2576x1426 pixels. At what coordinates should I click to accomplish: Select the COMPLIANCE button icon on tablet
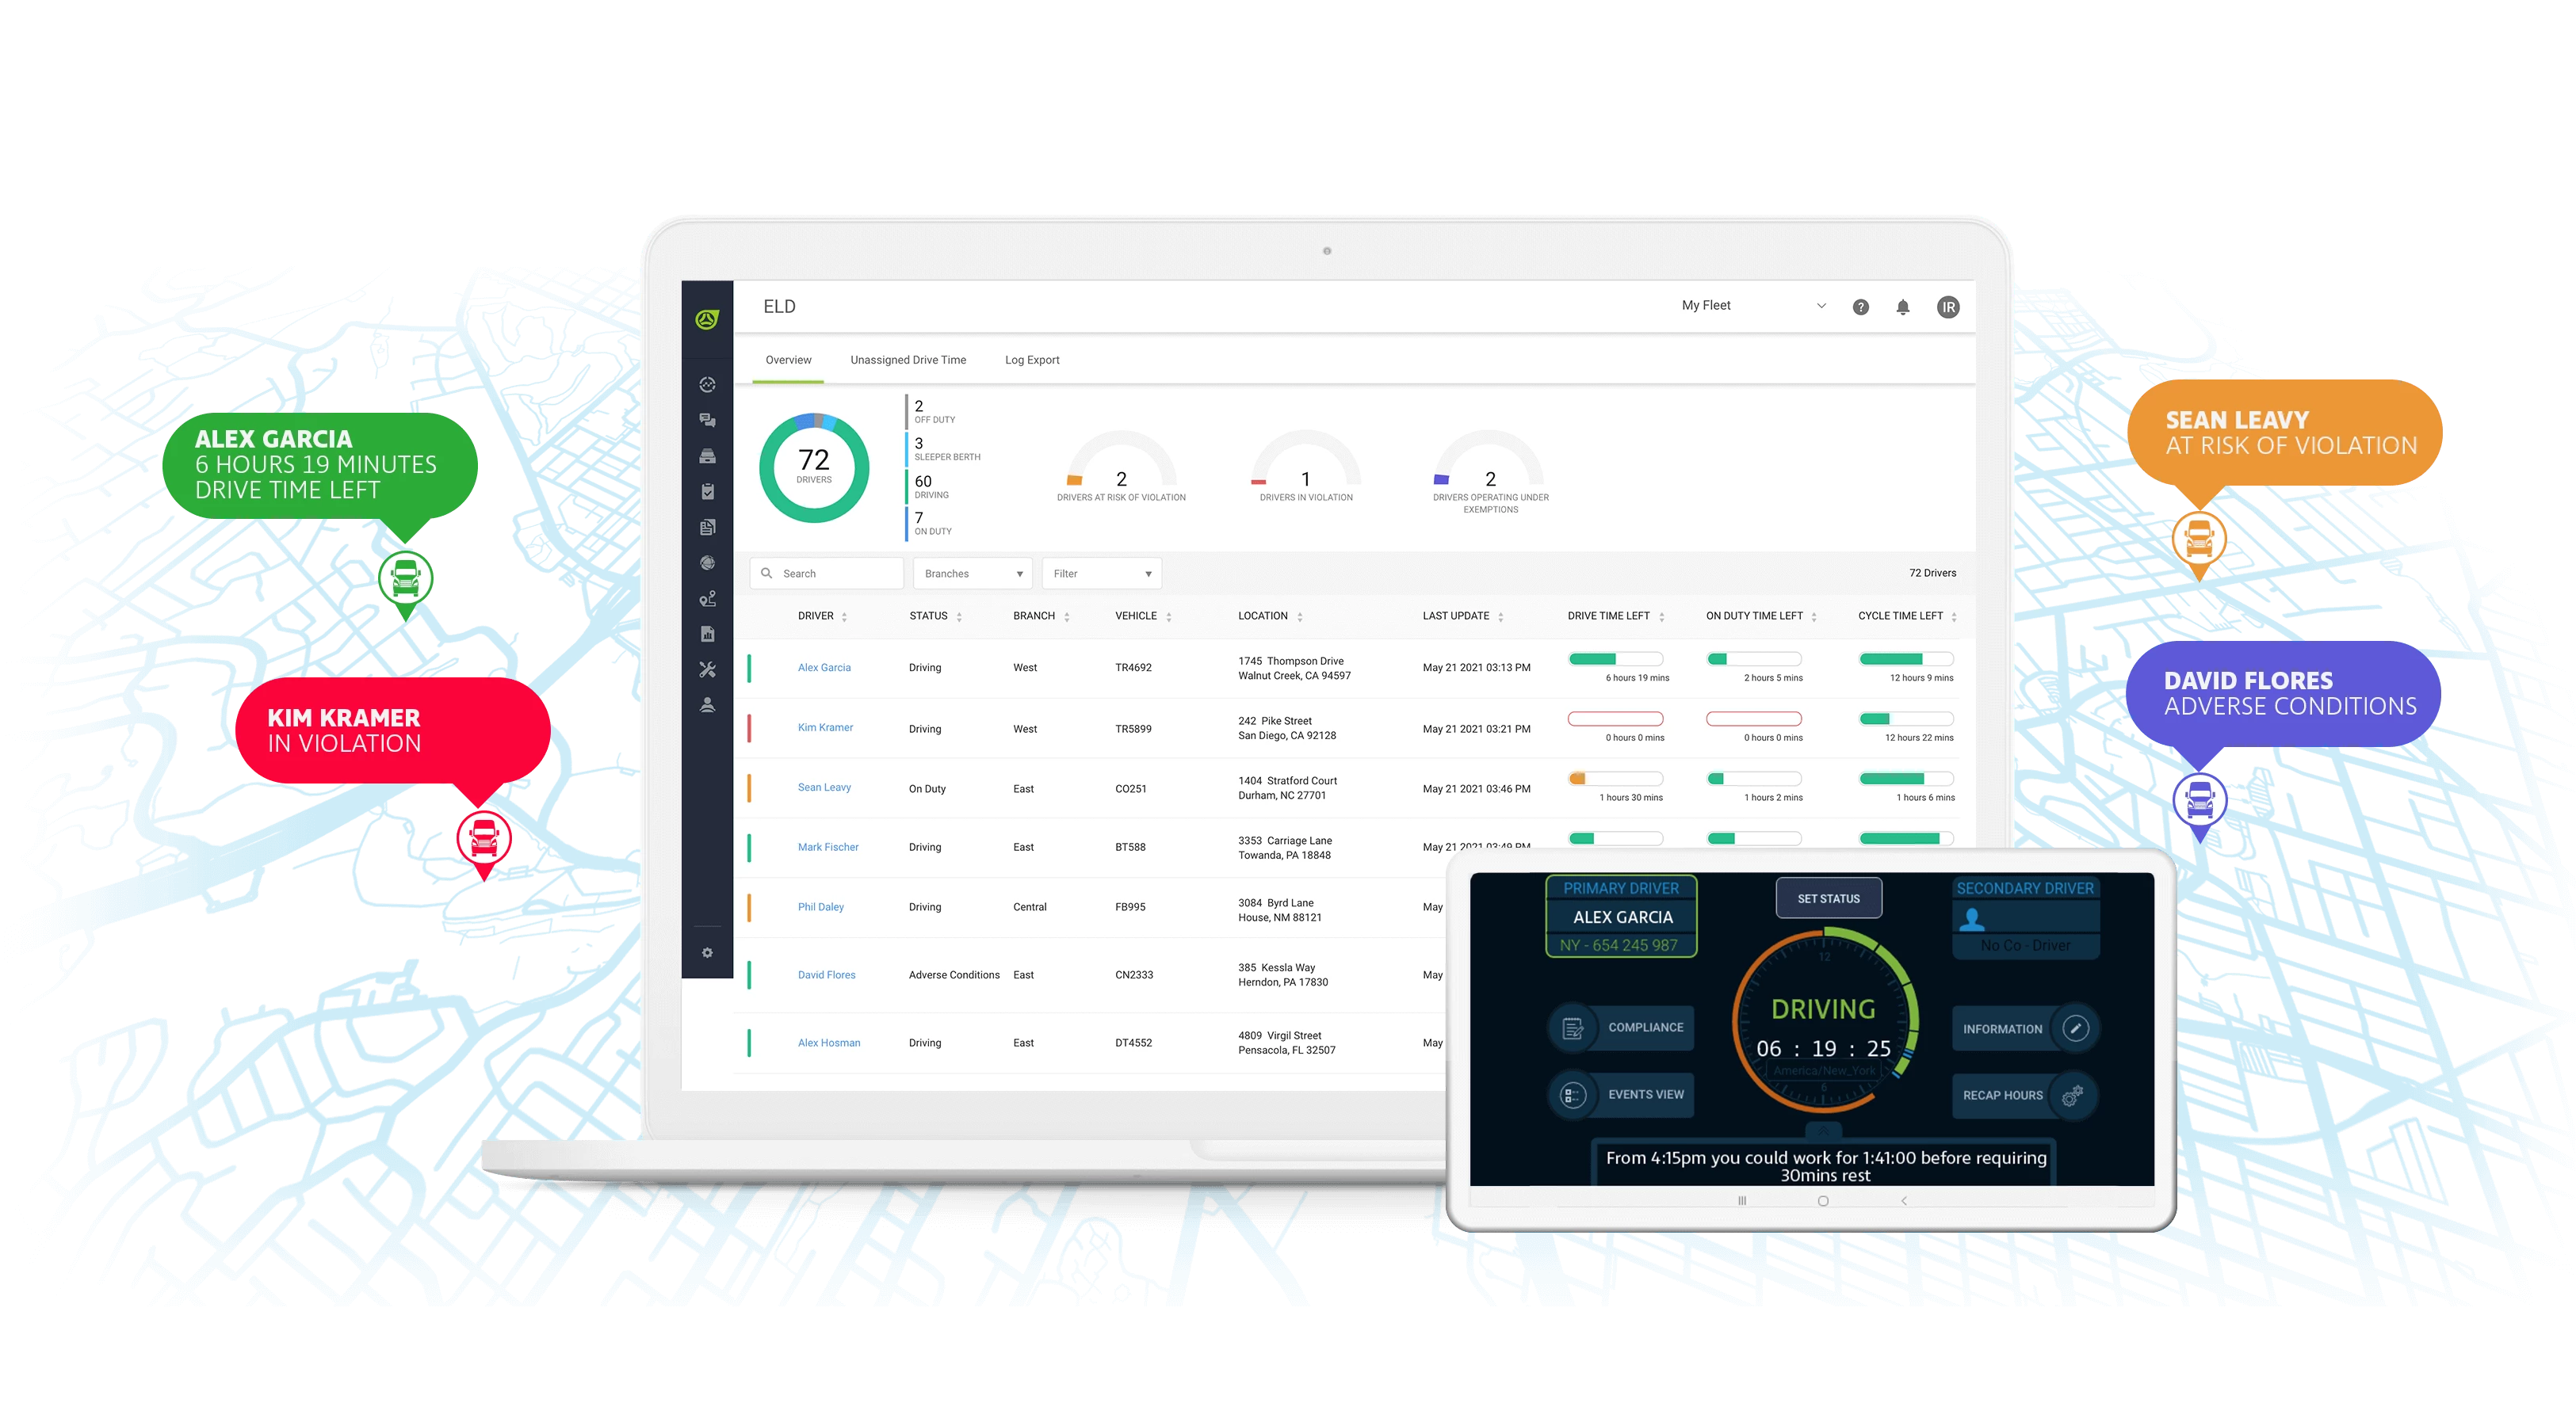click(x=1572, y=1026)
